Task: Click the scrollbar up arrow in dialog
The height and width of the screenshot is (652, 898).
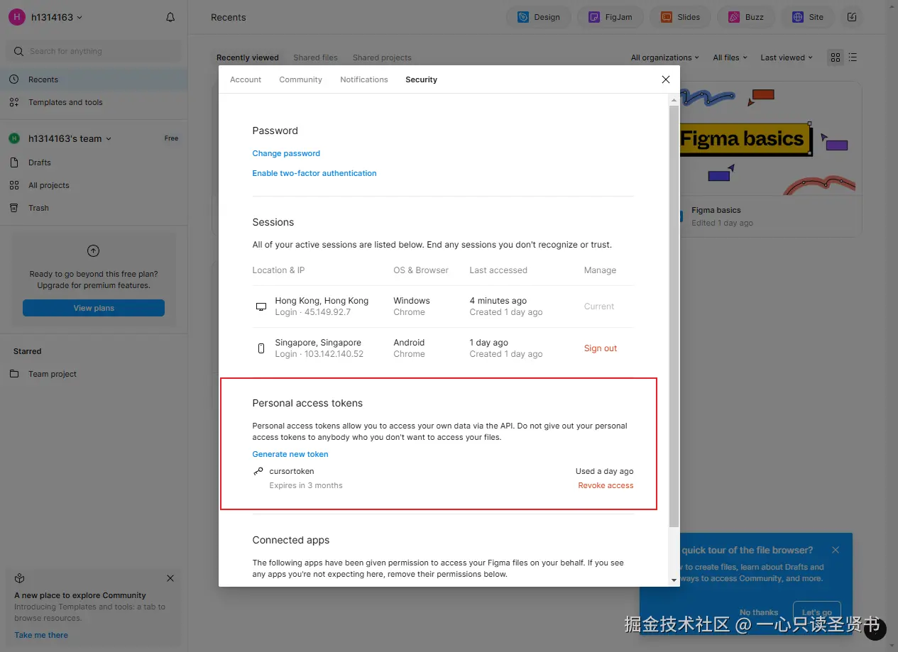Action: point(674,101)
